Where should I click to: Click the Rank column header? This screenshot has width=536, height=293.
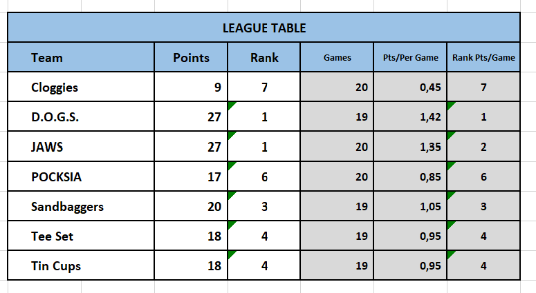click(264, 58)
